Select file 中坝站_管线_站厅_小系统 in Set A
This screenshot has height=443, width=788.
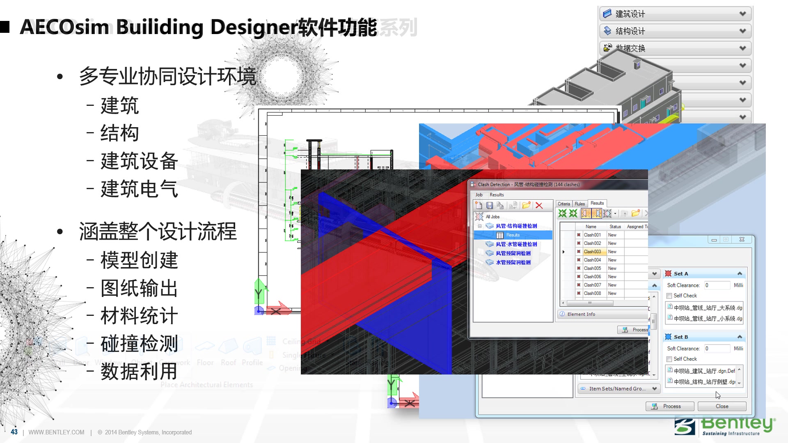(x=705, y=318)
